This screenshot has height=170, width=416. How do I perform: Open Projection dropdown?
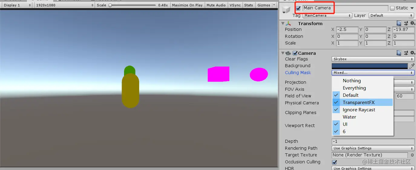[404, 82]
